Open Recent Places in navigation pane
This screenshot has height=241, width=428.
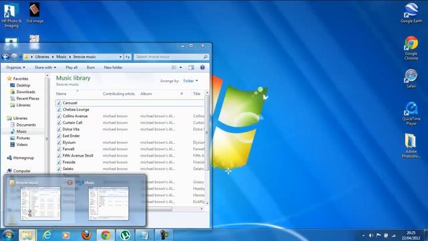tap(27, 98)
